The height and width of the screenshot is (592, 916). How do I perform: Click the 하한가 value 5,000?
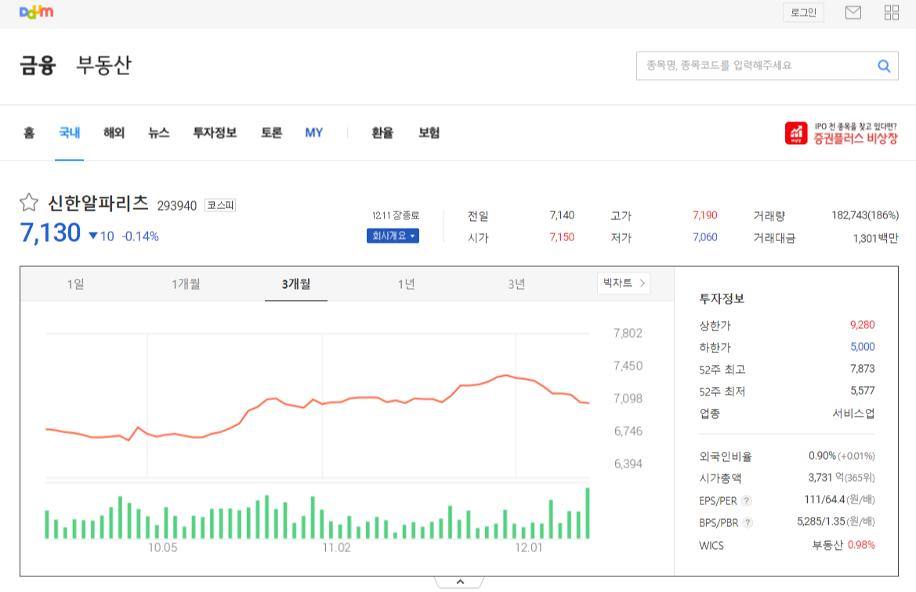coord(862,347)
